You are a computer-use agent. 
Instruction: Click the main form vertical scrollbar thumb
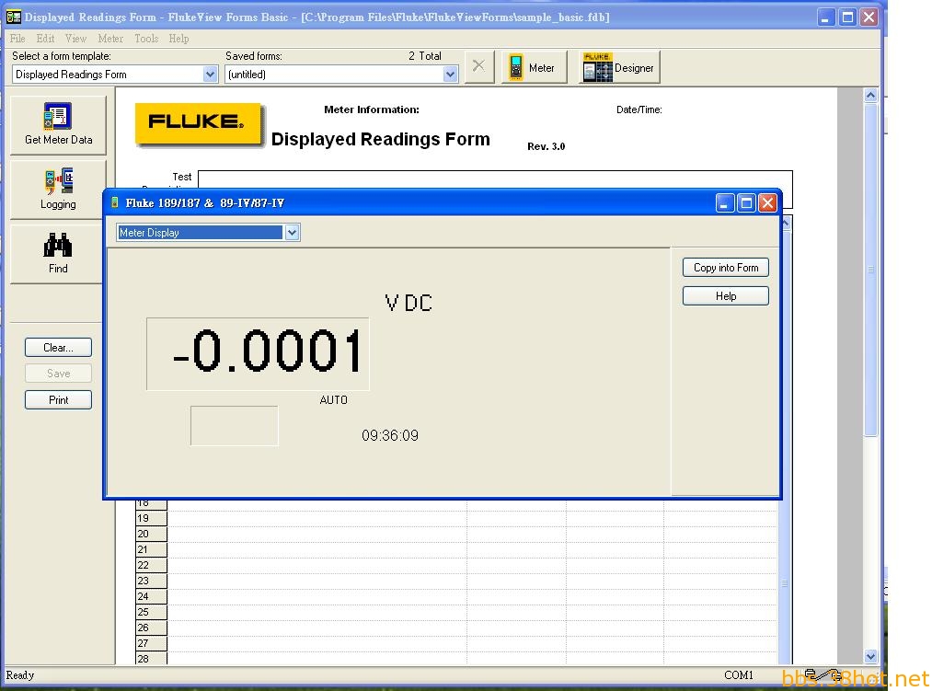870,270
